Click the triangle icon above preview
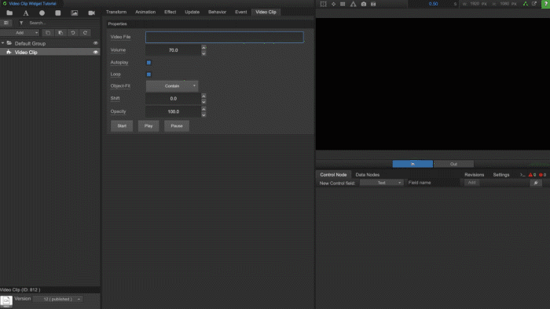This screenshot has height=309, width=550. click(354, 4)
